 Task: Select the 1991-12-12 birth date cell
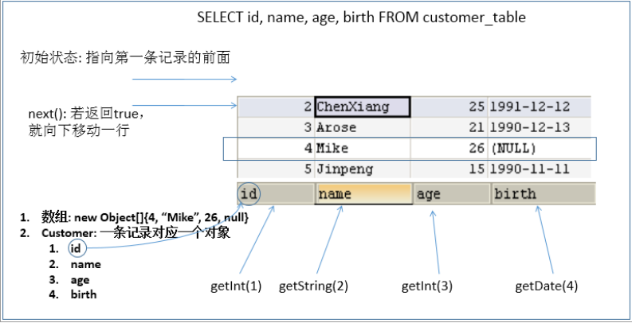[x=540, y=107]
